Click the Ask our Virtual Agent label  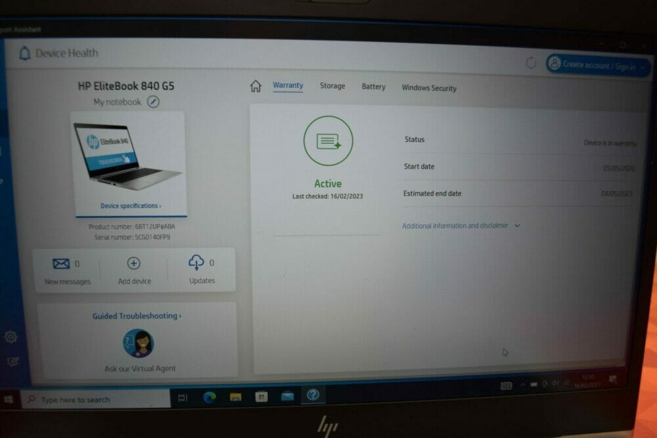[140, 368]
